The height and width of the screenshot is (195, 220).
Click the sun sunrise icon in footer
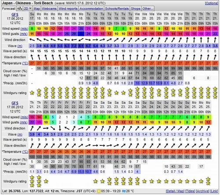(99, 191)
